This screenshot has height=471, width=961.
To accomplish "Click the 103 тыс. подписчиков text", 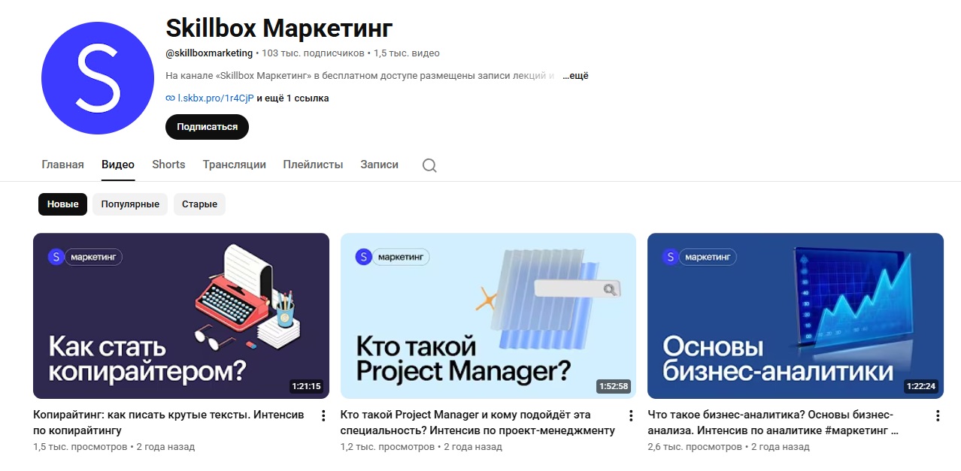I will (x=313, y=53).
